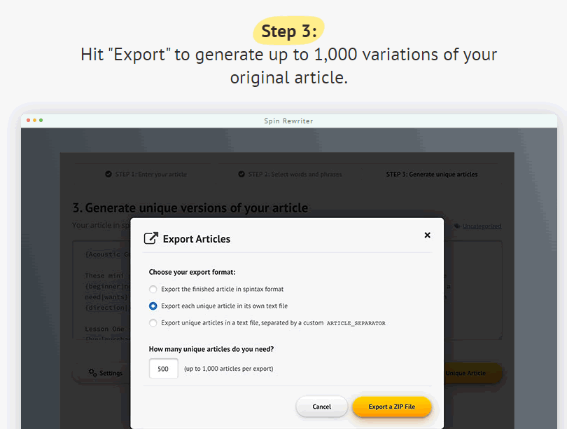This screenshot has width=567, height=429.
Task: Click the number of articles input field
Action: 163,369
